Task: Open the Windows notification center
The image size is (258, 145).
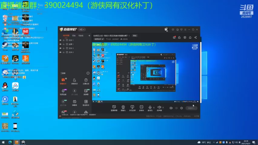Action: click(254, 142)
